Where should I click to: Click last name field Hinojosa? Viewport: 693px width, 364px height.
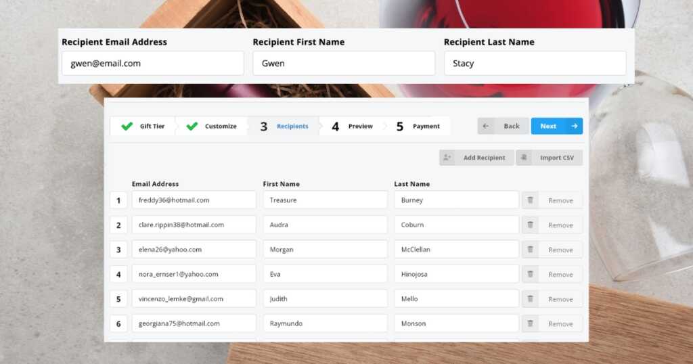[457, 274]
